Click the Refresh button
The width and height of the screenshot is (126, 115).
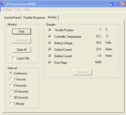(x=82, y=72)
